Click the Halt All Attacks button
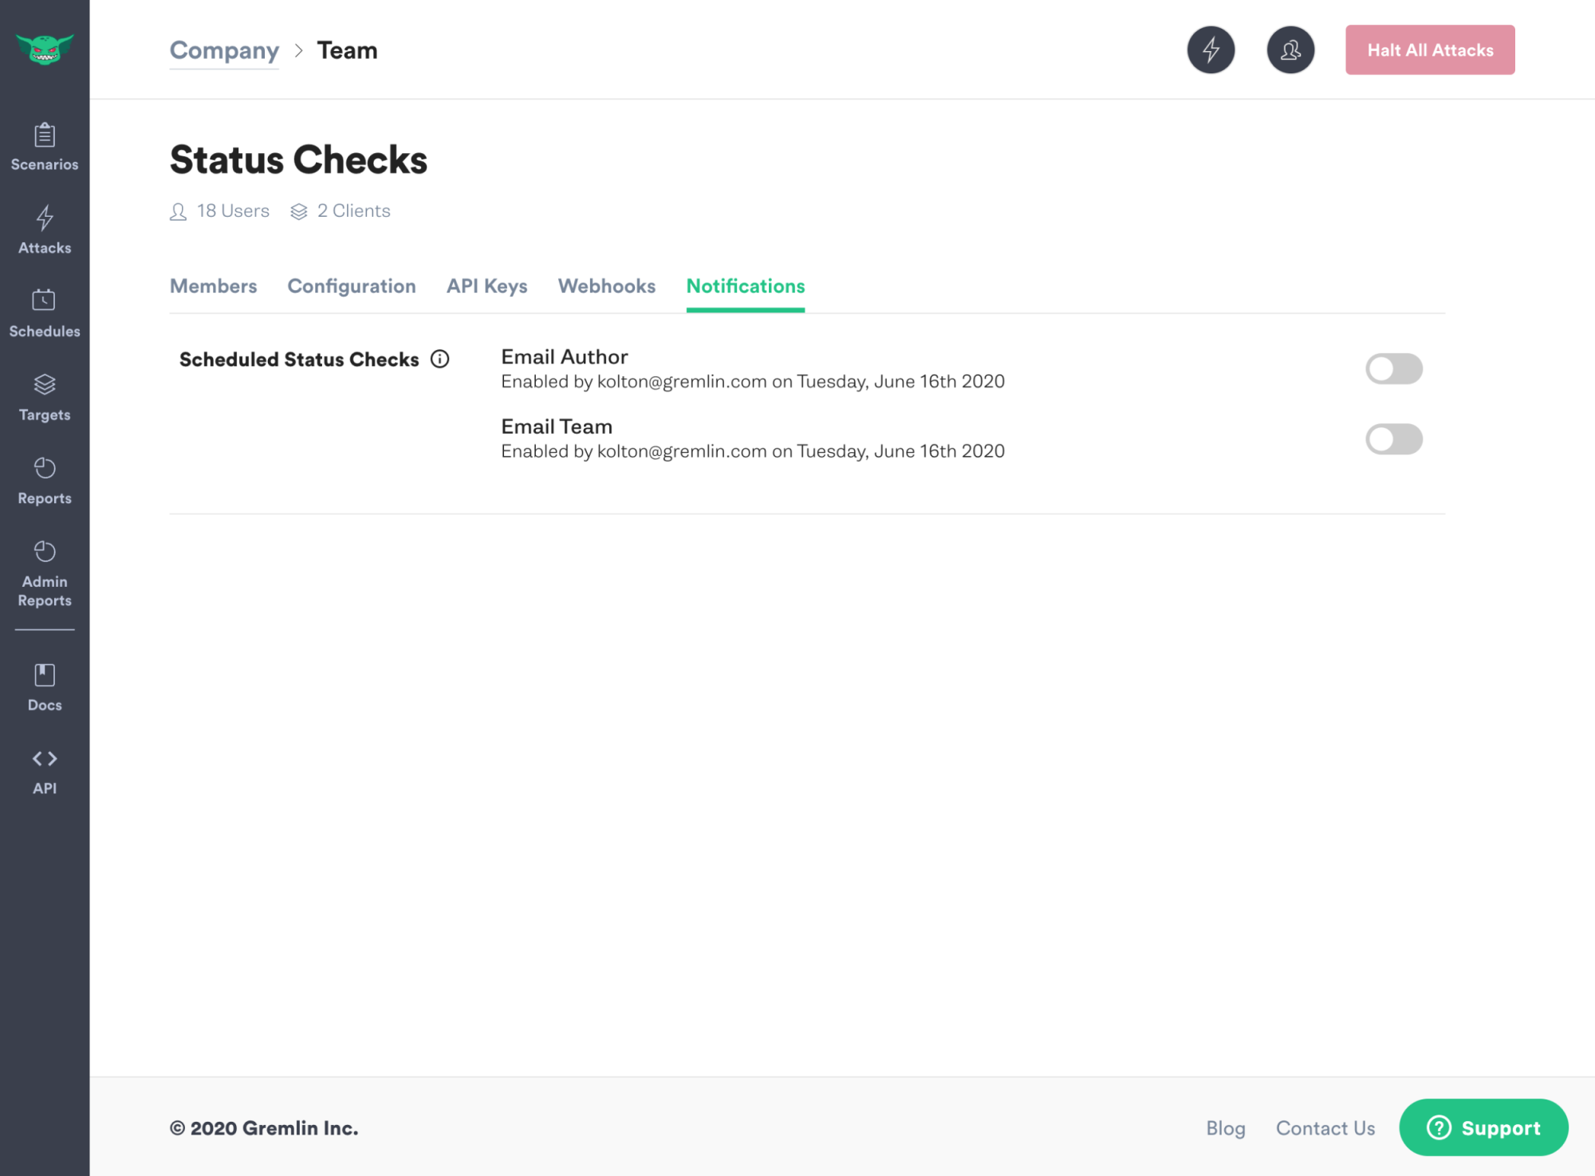Image resolution: width=1595 pixels, height=1176 pixels. click(x=1431, y=50)
